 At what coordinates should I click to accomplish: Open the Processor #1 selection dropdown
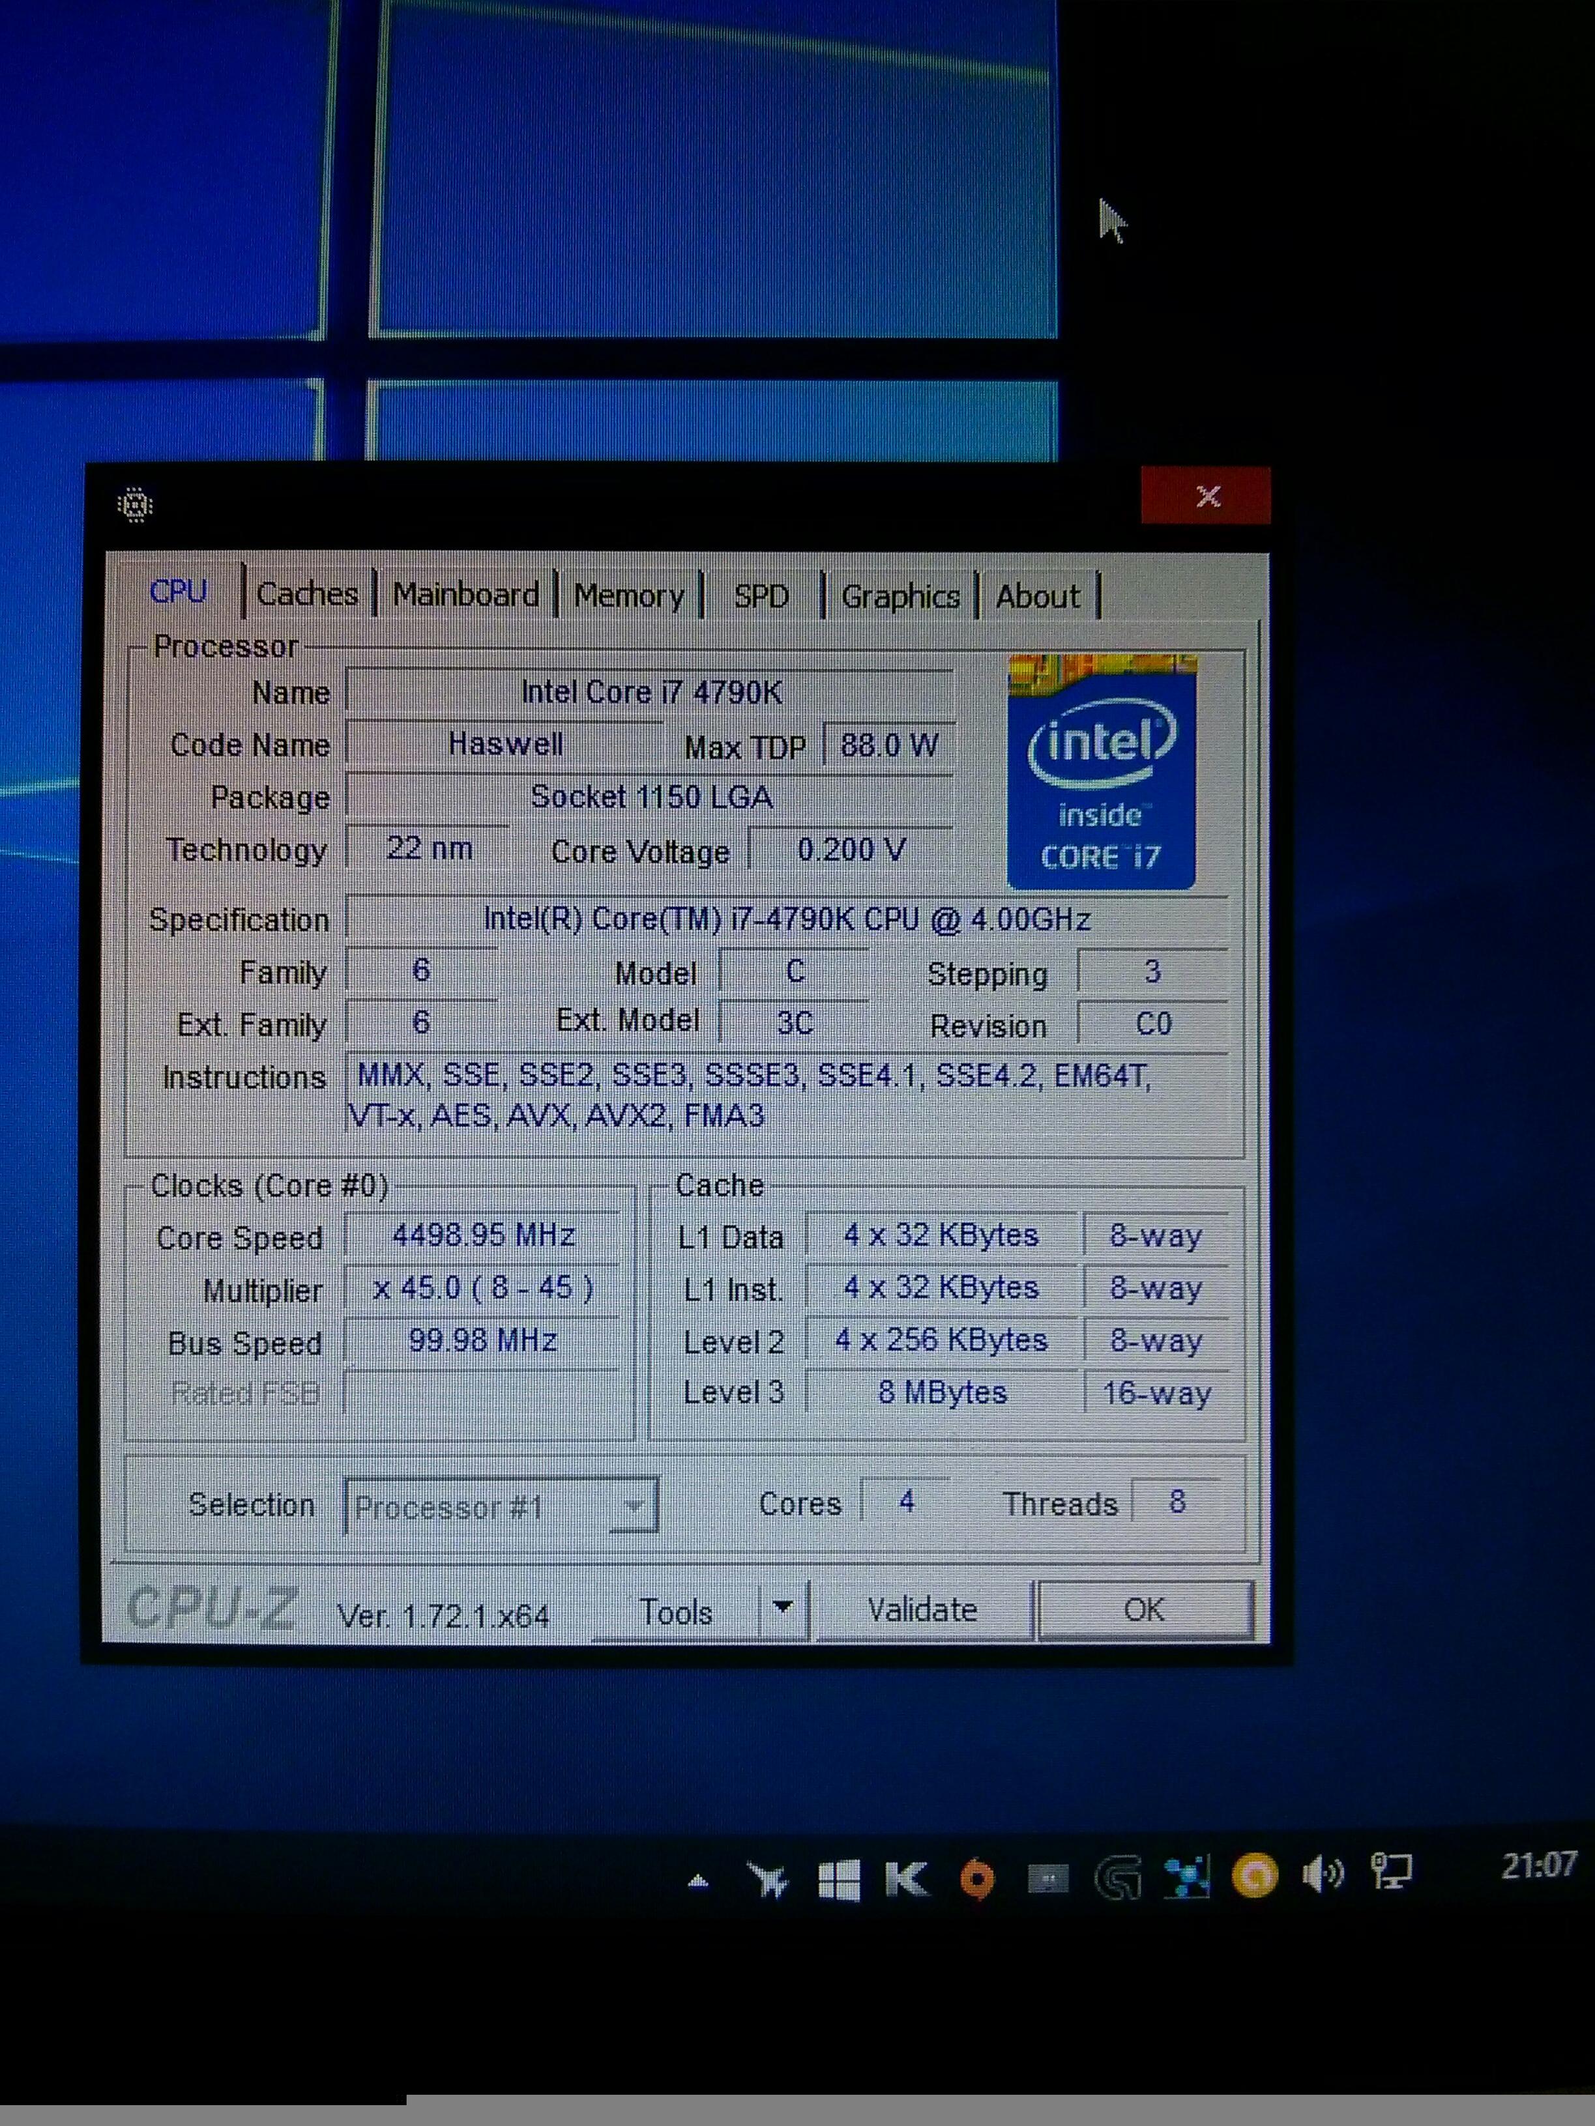(x=501, y=1506)
